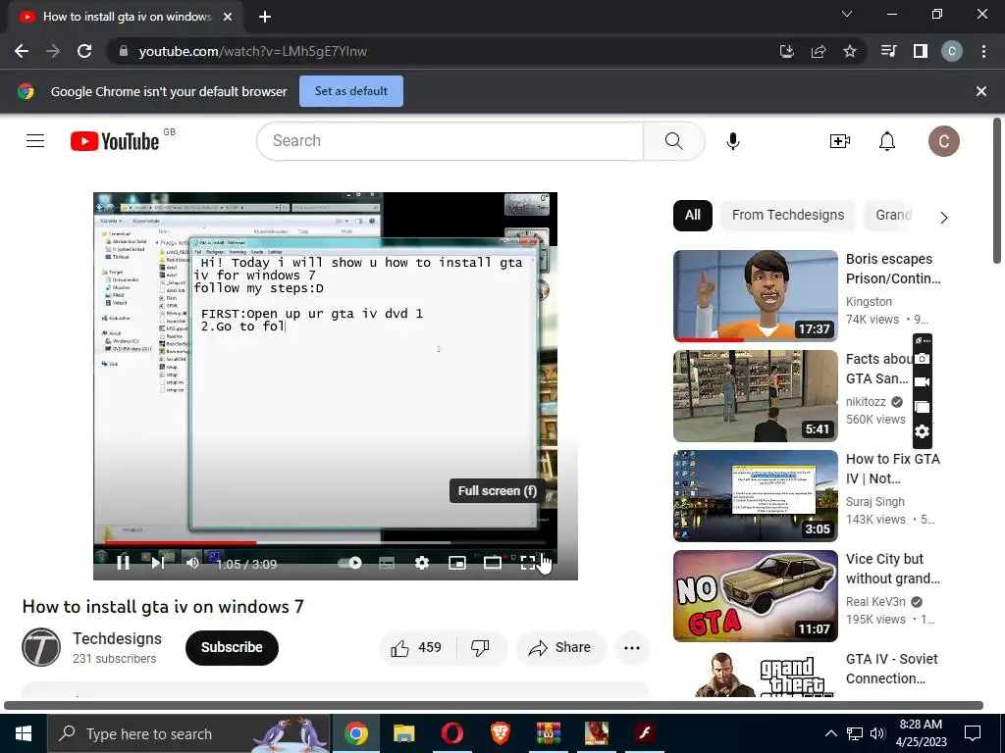
Task: Show more filter chips with arrow
Action: click(x=943, y=218)
